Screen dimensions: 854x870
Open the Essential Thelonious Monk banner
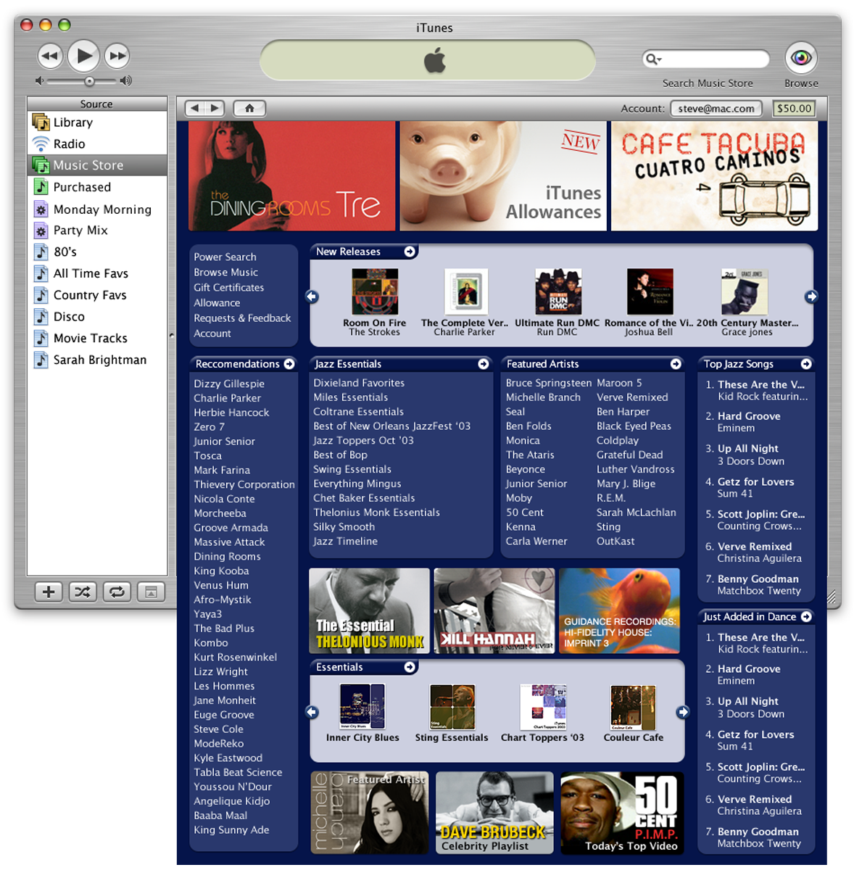click(369, 610)
